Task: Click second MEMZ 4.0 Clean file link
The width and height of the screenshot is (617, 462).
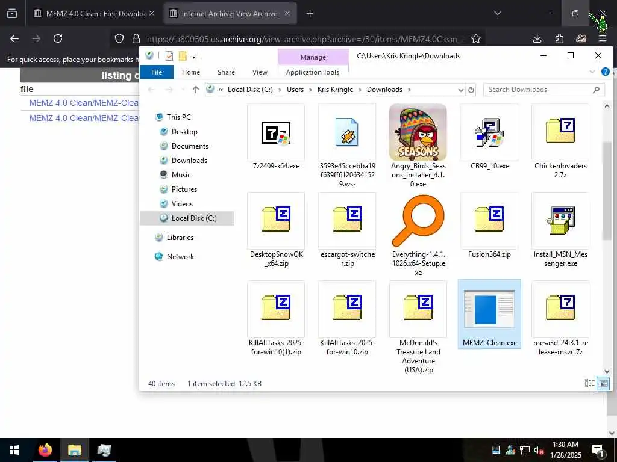Action: [x=84, y=118]
